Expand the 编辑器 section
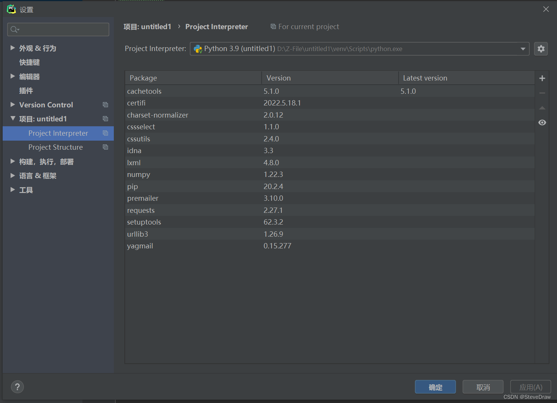The height and width of the screenshot is (403, 557). (x=12, y=76)
